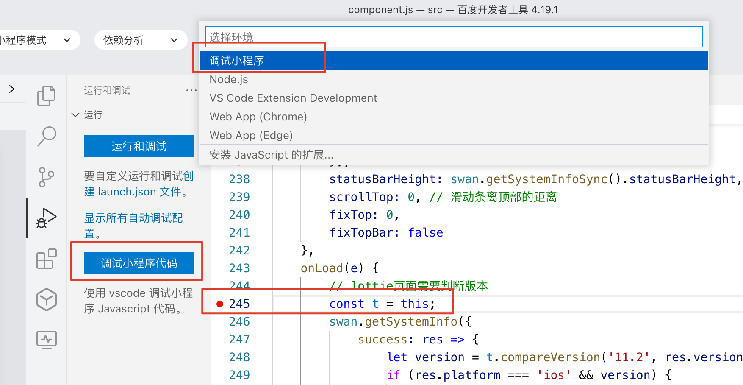Select Web App (Chrome) environment option
Screen dimensions: 743x385
[x=258, y=117]
